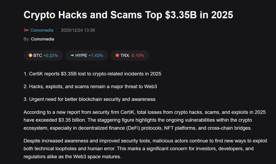The image size is (276, 164).
Task: Click the HYPE +1.43% price change
Action: click(96, 55)
